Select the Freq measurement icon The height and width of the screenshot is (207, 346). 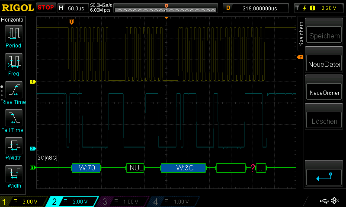[x=14, y=61]
